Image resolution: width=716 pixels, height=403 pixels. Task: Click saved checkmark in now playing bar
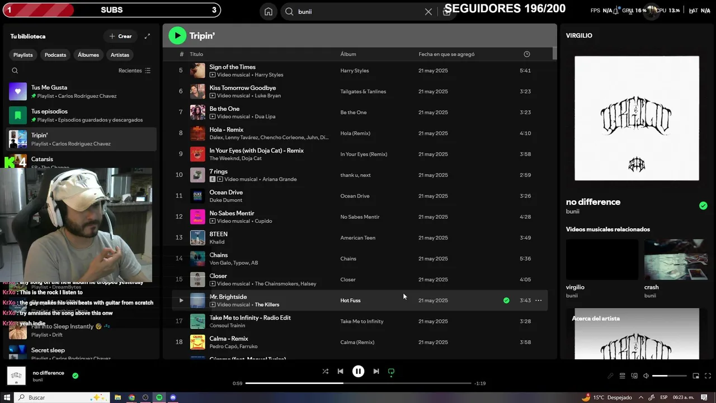coord(75,376)
